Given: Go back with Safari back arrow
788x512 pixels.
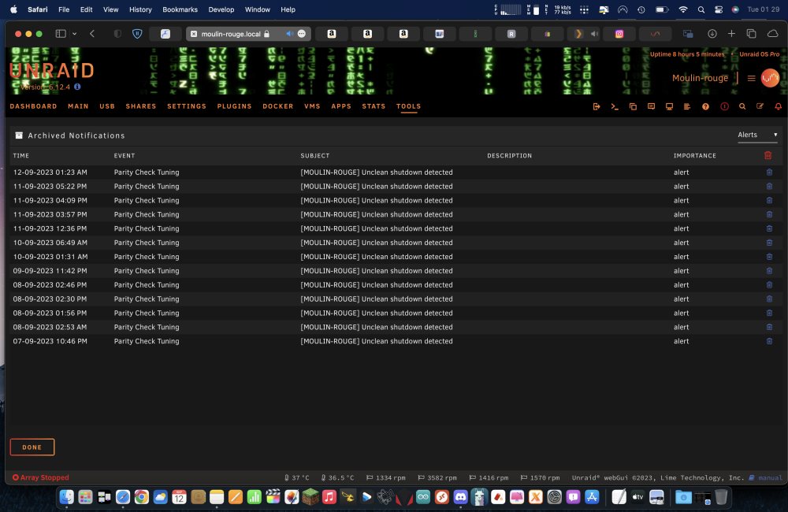Looking at the screenshot, I should point(92,34).
